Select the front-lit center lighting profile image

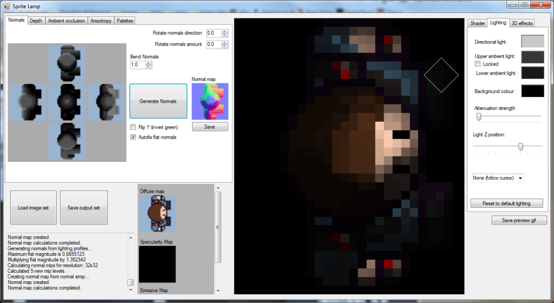click(67, 102)
